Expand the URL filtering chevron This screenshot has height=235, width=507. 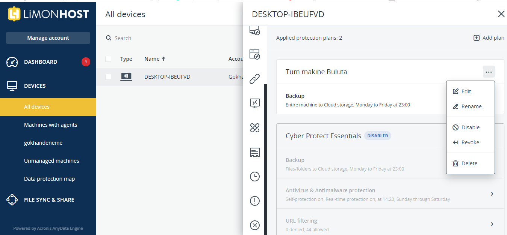tap(492, 224)
